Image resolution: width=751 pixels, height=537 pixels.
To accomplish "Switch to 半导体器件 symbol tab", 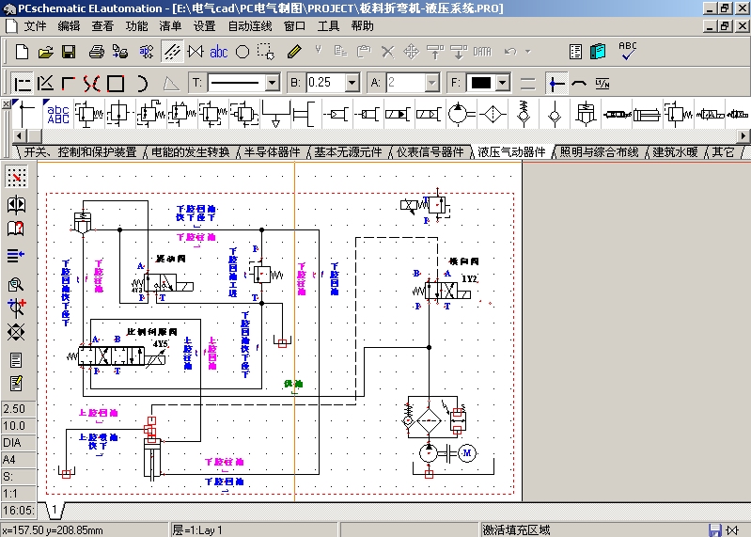I will 272,152.
